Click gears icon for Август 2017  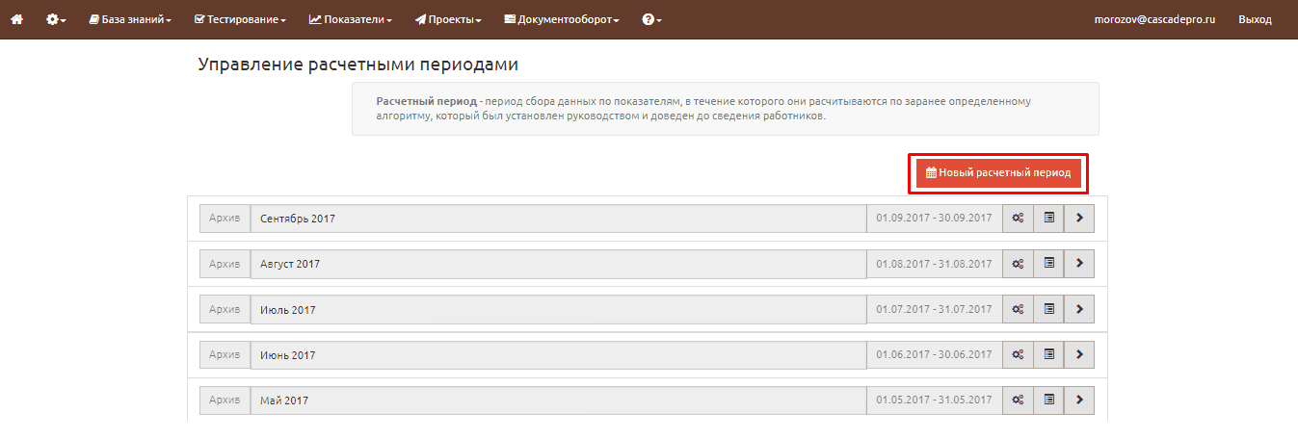1018,264
